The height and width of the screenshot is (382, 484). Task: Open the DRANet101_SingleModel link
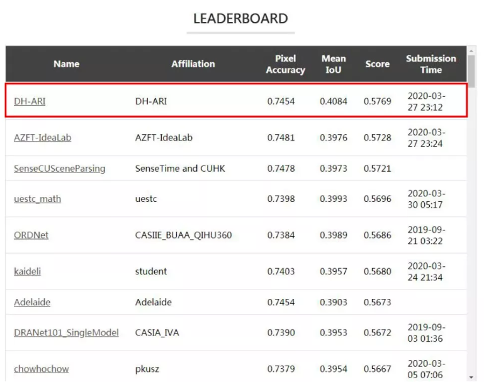[66, 333]
